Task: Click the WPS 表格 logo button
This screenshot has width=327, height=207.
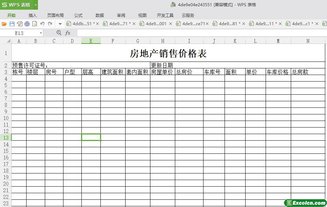Action: [17, 5]
